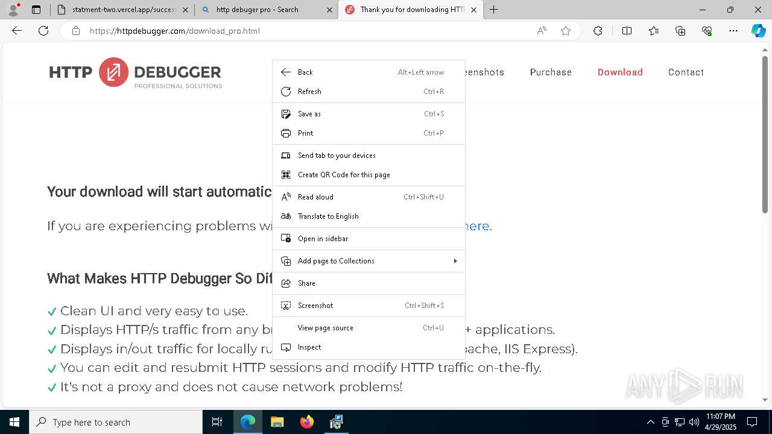Open notification center icon
The width and height of the screenshot is (772, 434).
pos(752,422)
